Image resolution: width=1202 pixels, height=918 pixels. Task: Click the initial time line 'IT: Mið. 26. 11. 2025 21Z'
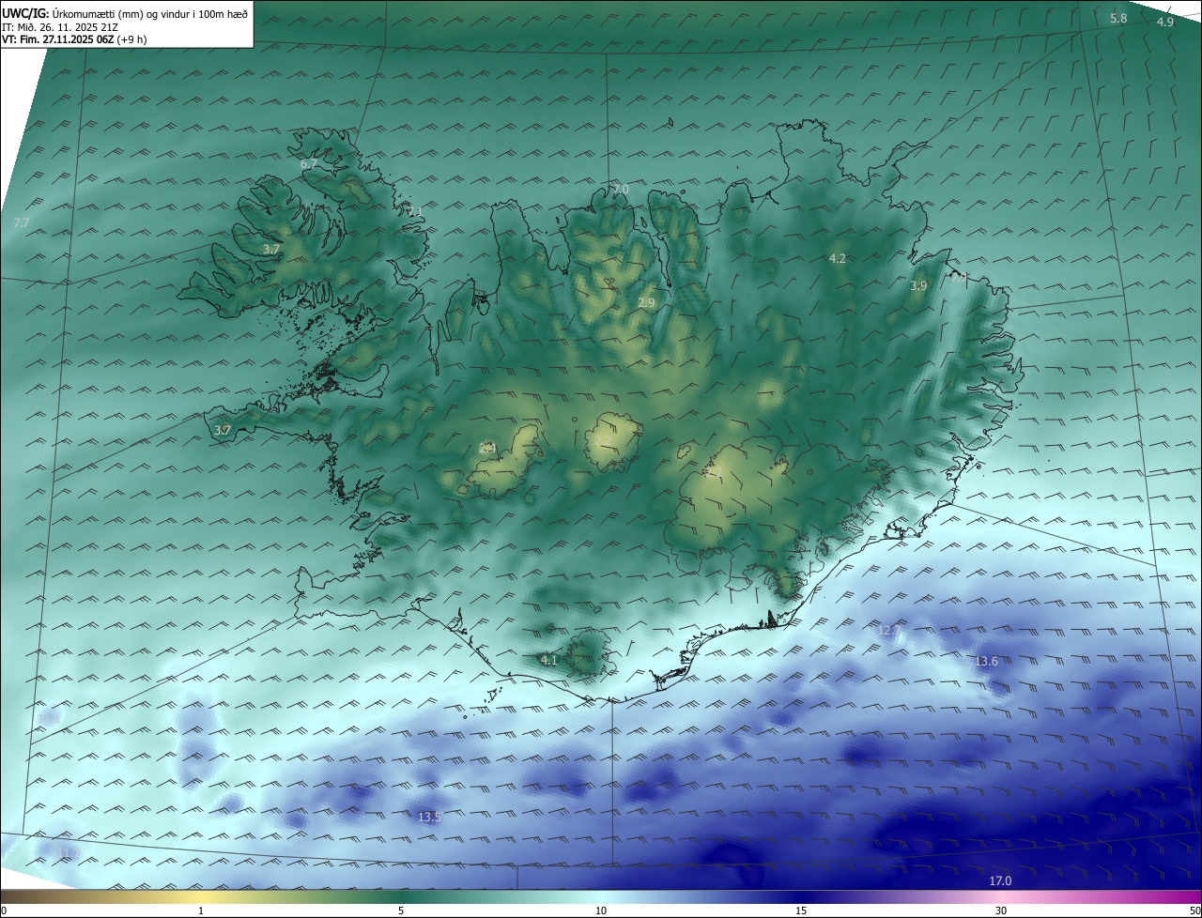click(x=59, y=27)
